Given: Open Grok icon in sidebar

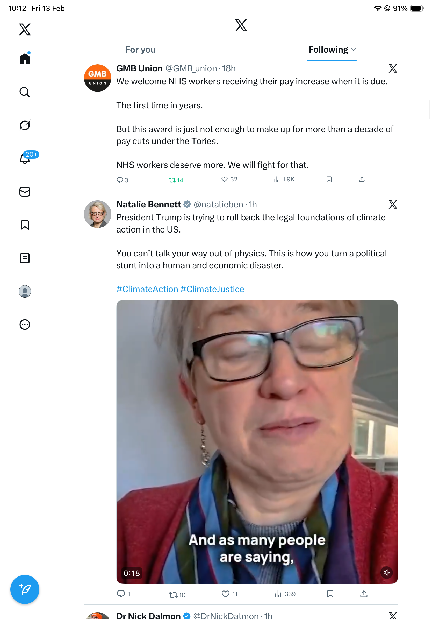Looking at the screenshot, I should coord(25,125).
